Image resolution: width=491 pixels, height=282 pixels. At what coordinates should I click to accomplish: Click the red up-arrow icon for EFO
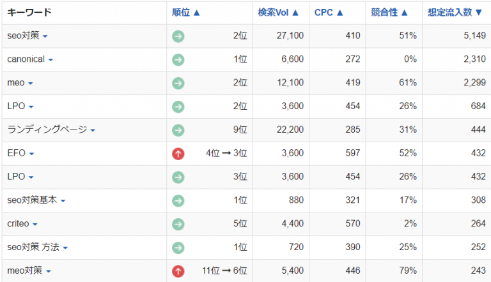tap(178, 154)
